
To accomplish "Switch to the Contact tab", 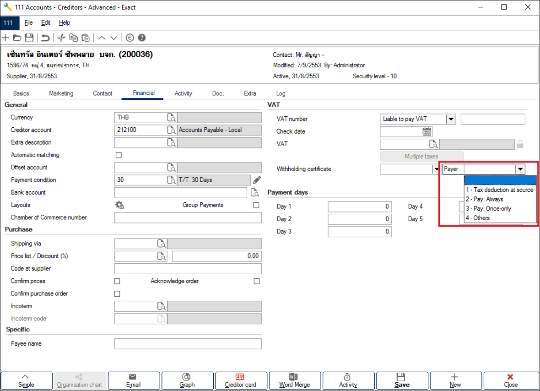I will (x=103, y=93).
